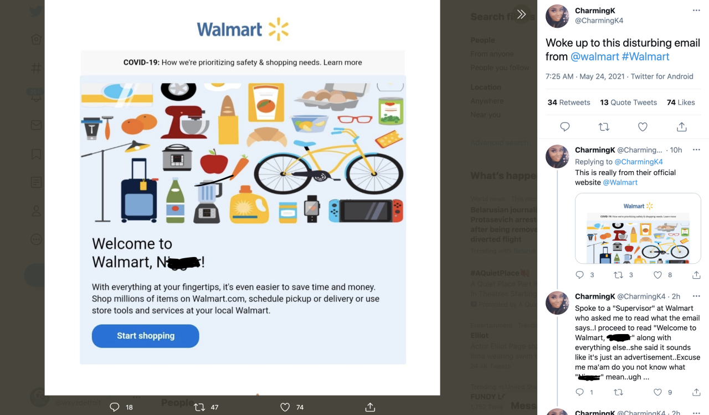View the 34 Retweets list
This screenshot has height=415, width=709.
click(x=569, y=103)
